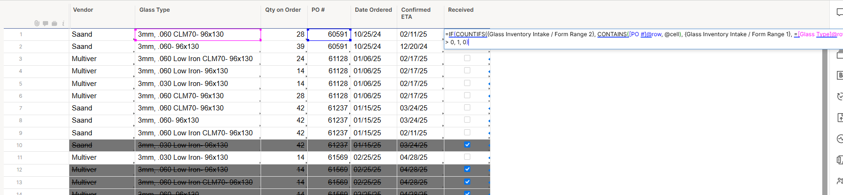Select Qty cell 24 in row 3

click(x=284, y=59)
